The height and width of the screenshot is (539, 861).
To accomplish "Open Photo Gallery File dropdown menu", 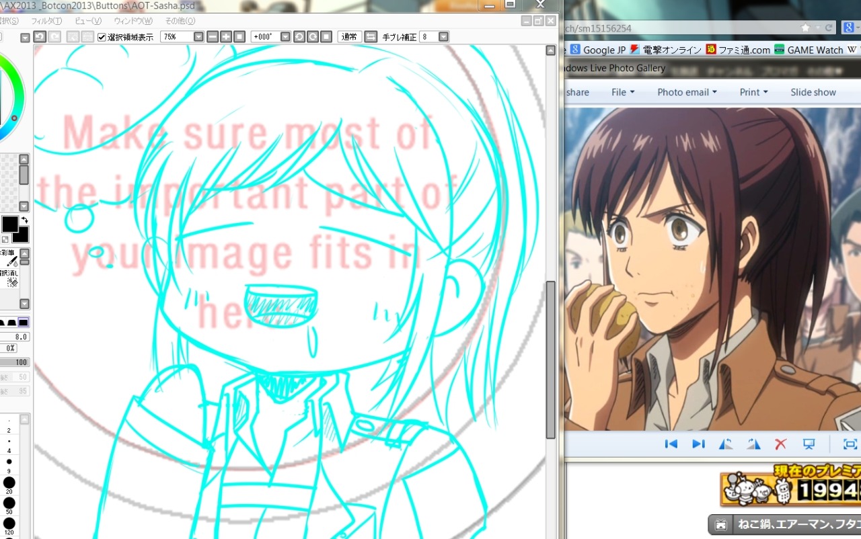I will [623, 92].
